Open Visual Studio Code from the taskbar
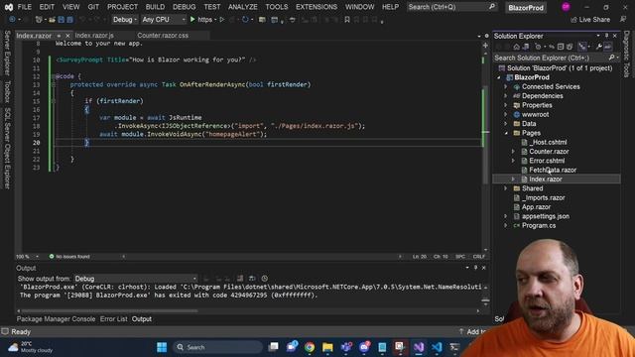Image resolution: width=635 pixels, height=357 pixels. 437,347
